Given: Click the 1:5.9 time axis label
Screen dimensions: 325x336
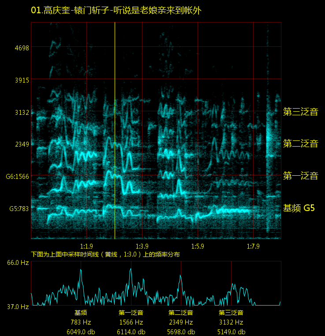Looking at the screenshot, I should [198, 246].
